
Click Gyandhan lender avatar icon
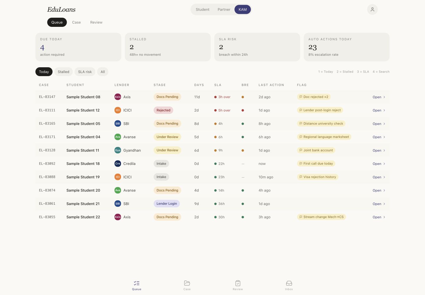click(x=118, y=150)
